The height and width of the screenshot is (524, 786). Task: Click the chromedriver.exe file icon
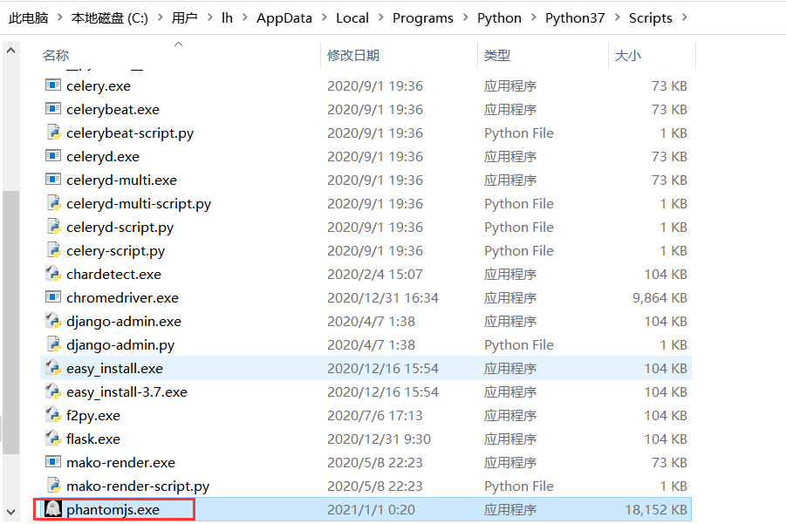pos(53,297)
